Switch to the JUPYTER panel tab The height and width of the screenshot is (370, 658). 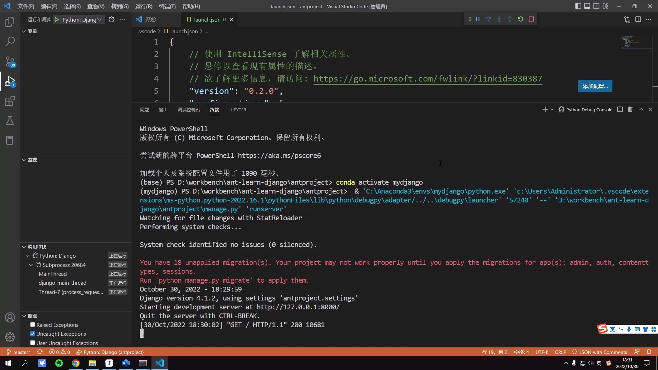[x=237, y=110]
